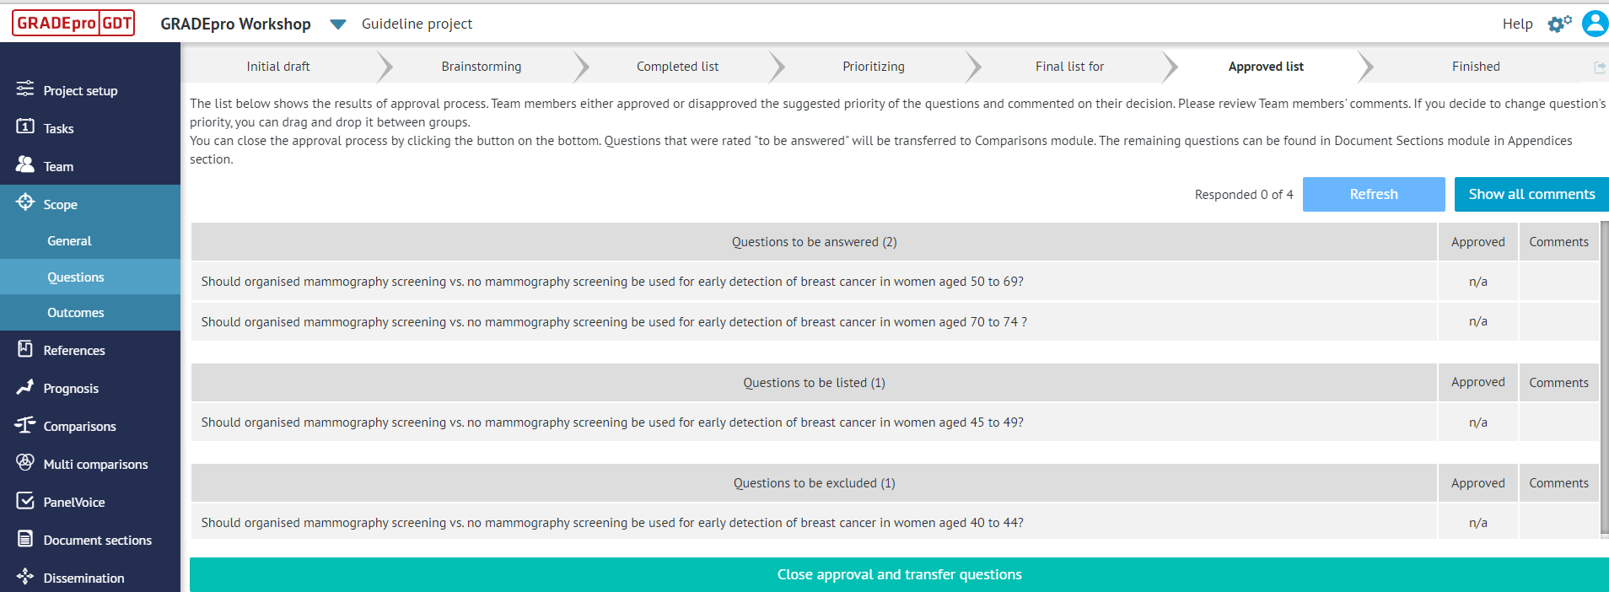The height and width of the screenshot is (592, 1609).
Task: Select the Document sections icon
Action: click(x=24, y=540)
